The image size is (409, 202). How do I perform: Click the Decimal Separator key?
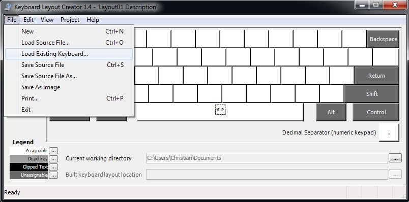pyautogui.click(x=389, y=132)
